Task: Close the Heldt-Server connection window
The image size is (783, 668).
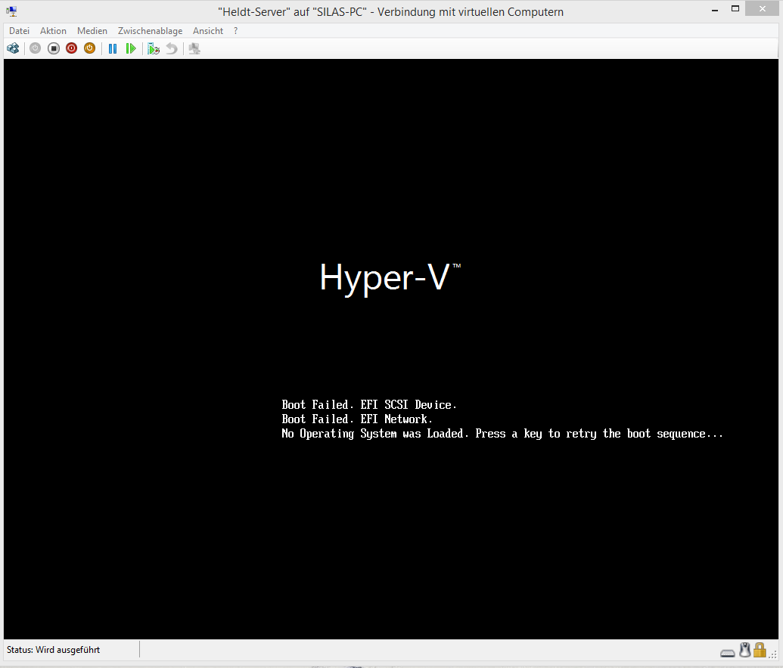Action: click(x=762, y=8)
